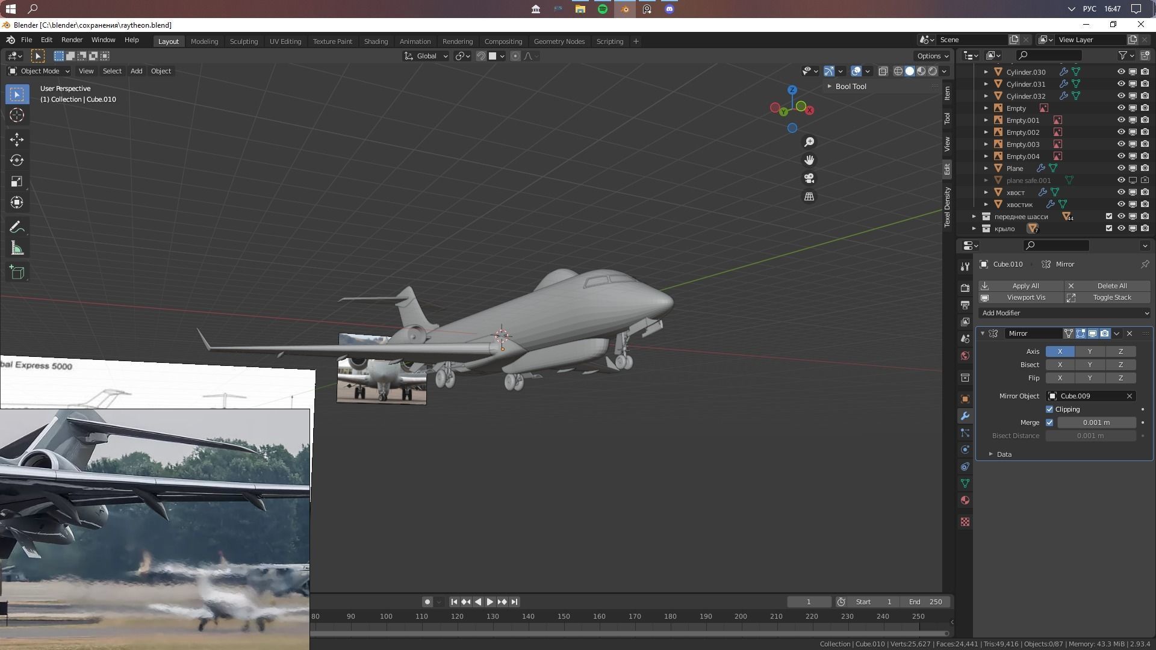Open the Add Modifier dropdown

point(1064,313)
